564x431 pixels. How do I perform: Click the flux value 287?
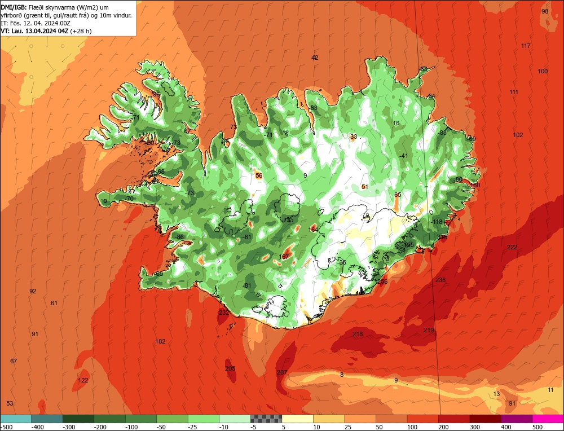tap(282, 372)
